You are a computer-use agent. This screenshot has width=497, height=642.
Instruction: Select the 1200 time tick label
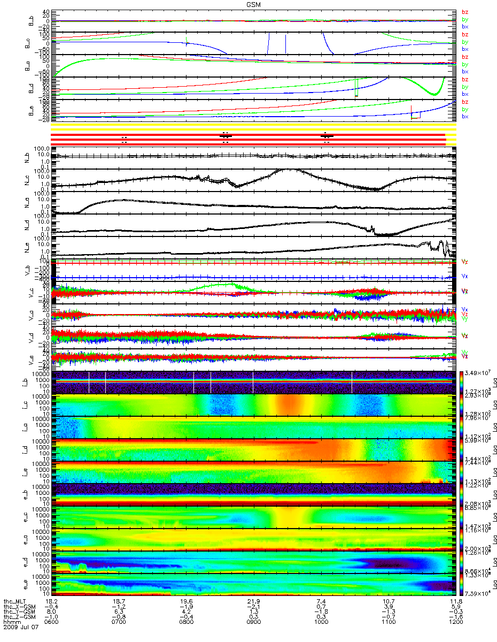click(455, 623)
